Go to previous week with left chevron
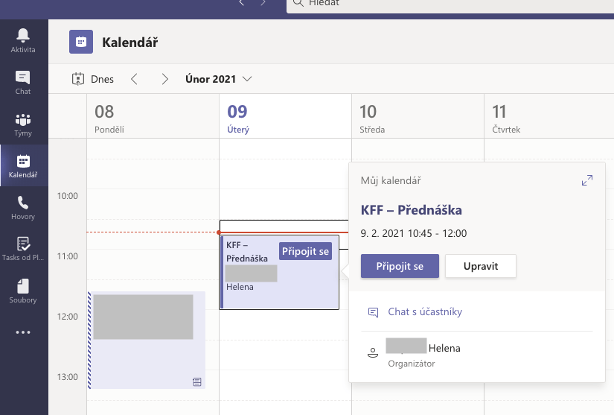This screenshot has width=614, height=415. point(135,79)
